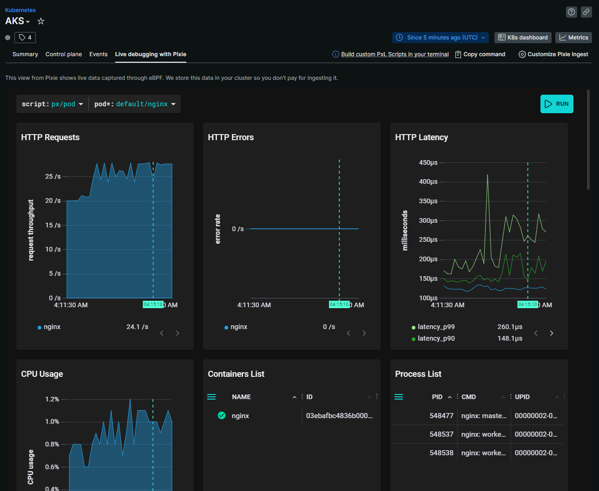599x491 pixels.
Task: Open the tags icon showing 4
Action: pos(25,38)
